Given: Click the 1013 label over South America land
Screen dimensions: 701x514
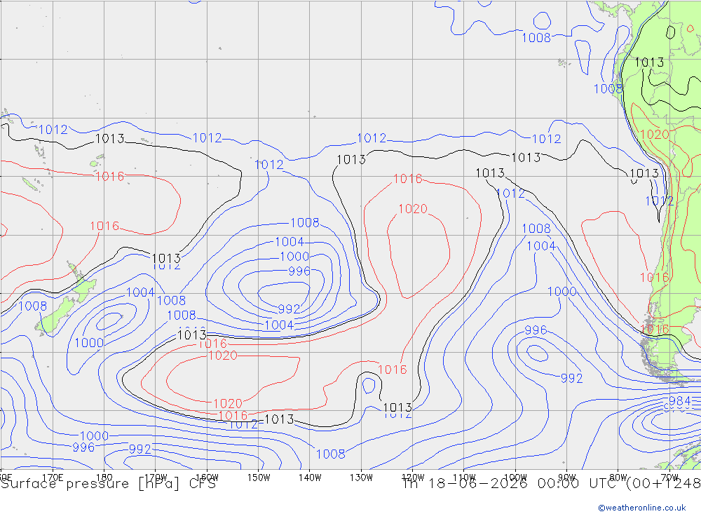Looking at the screenshot, I should pos(649,62).
